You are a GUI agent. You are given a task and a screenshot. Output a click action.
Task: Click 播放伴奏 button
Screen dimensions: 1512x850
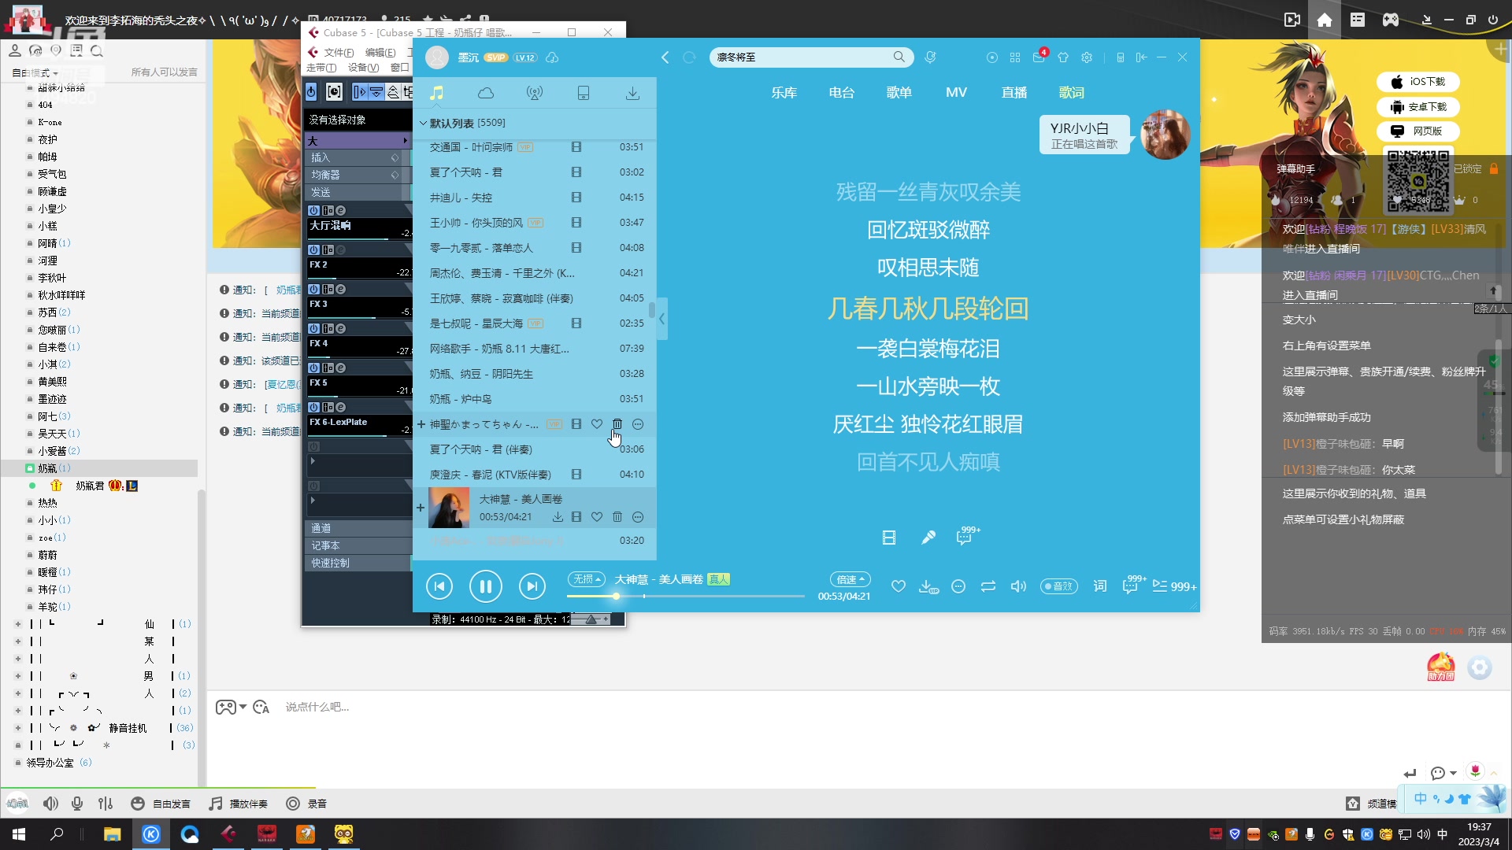(239, 804)
